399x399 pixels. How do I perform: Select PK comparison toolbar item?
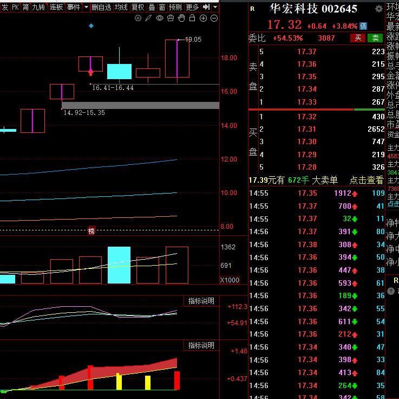pos(16,7)
